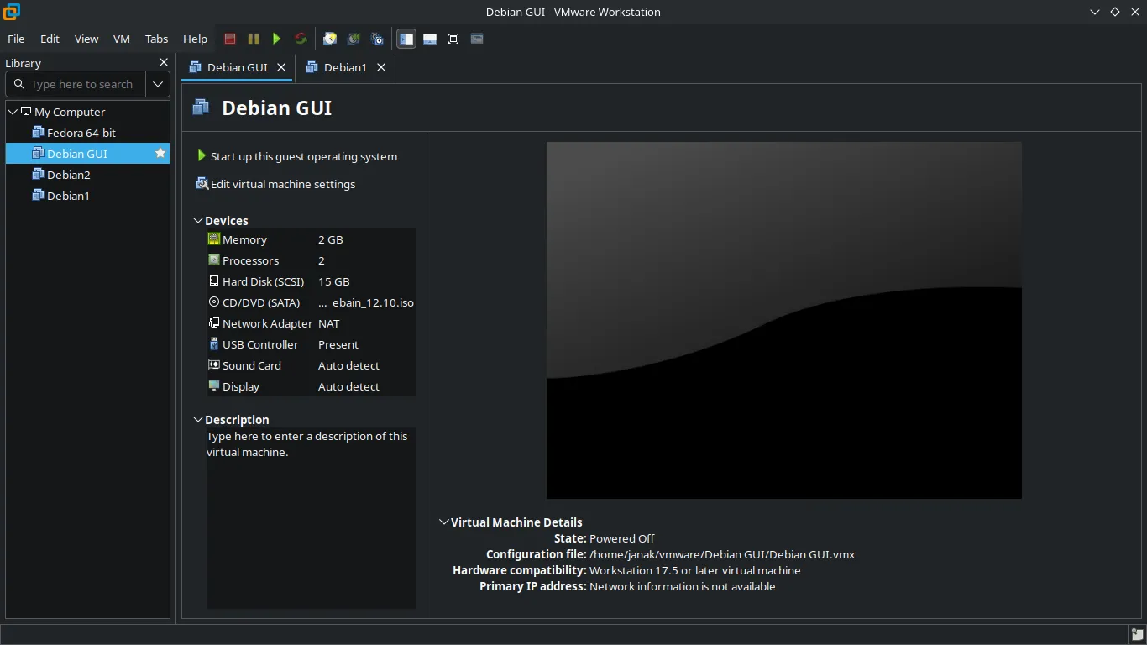Toggle the thumbnail bar view button

coord(430,39)
